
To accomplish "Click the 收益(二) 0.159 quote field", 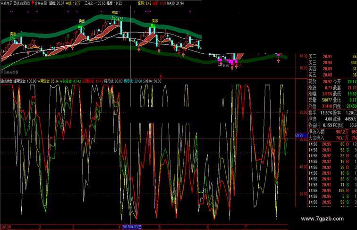I will (320, 125).
